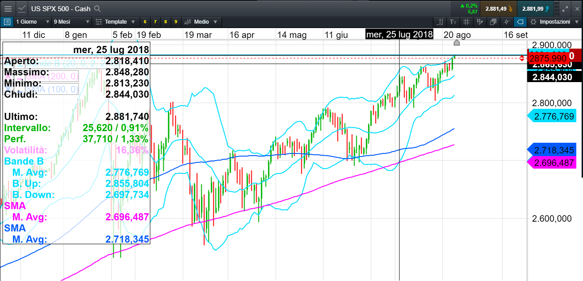This screenshot has width=583, height=281.
Task: Click the 19 mar date label on time axis
Action: point(198,35)
